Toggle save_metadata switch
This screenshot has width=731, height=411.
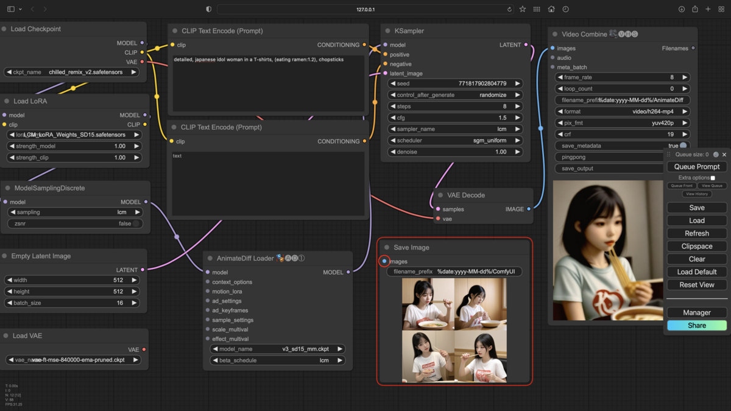click(683, 146)
